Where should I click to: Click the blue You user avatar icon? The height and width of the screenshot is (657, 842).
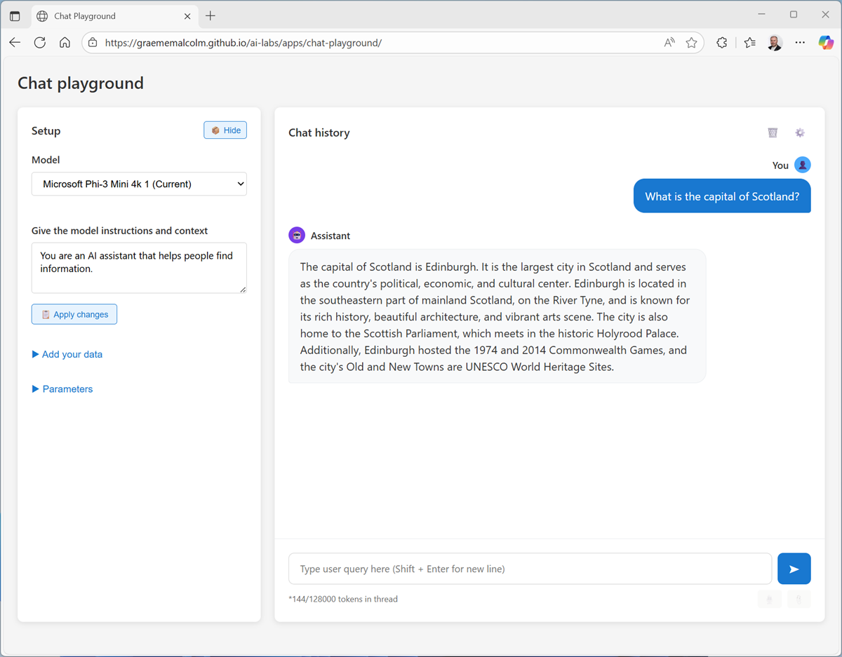point(803,165)
